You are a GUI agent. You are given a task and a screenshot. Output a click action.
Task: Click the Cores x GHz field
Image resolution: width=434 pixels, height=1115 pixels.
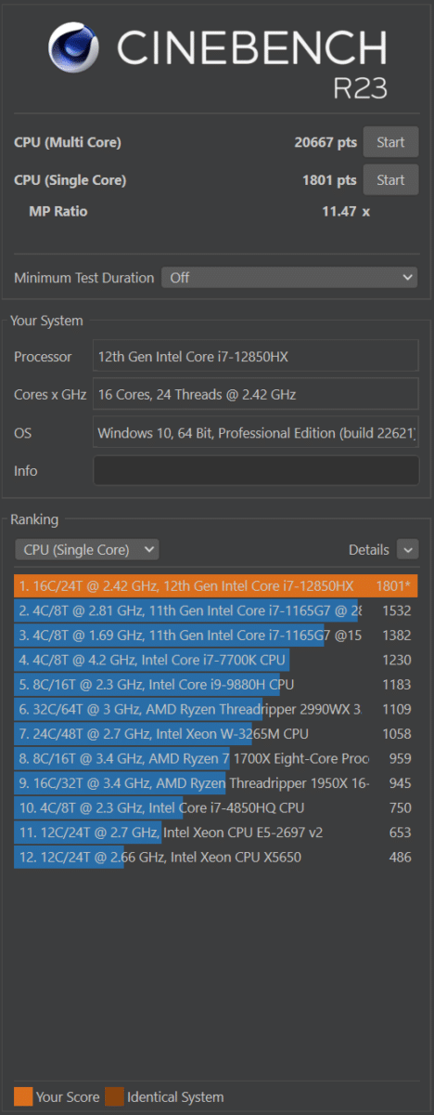256,395
